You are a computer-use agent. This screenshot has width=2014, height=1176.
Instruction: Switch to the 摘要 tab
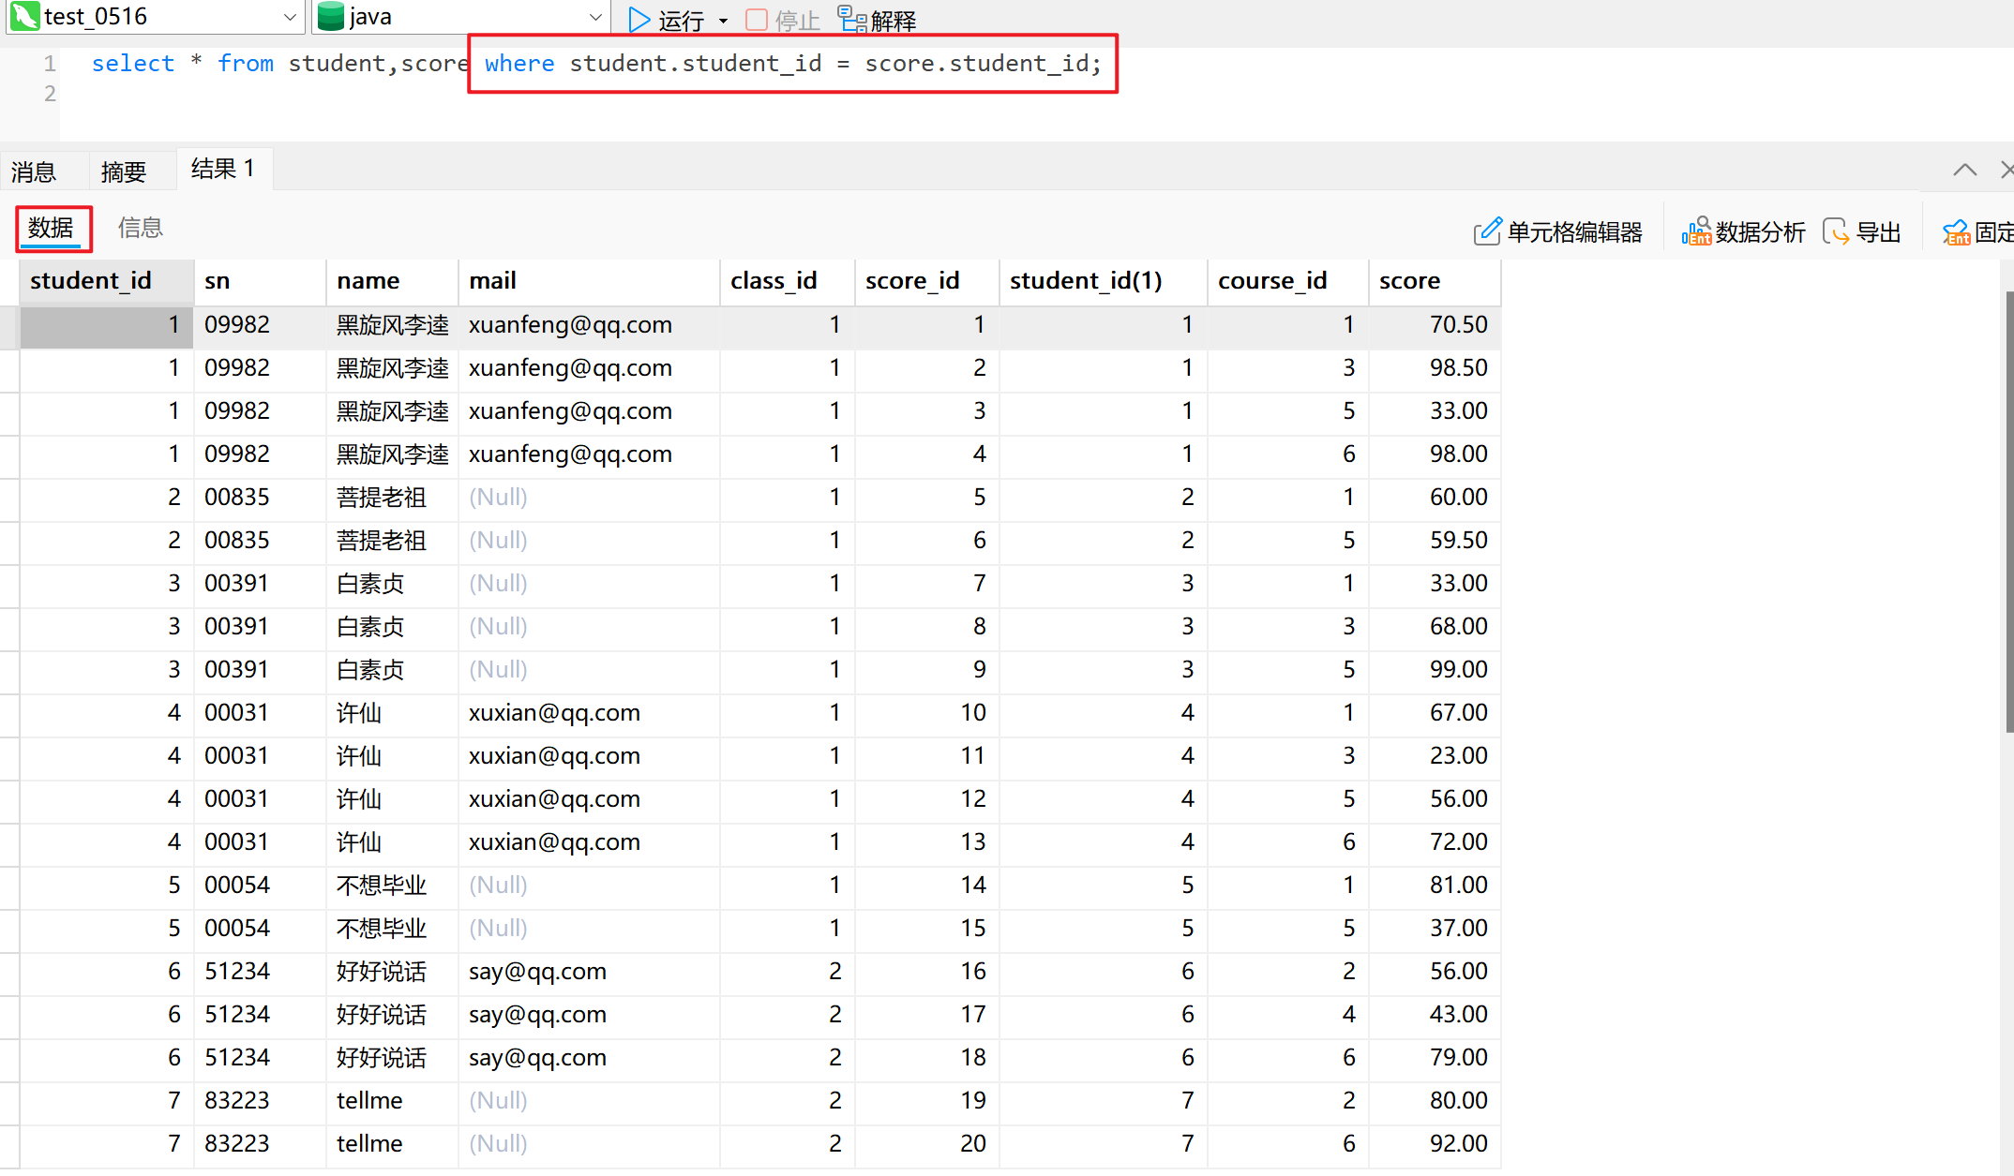(x=124, y=171)
